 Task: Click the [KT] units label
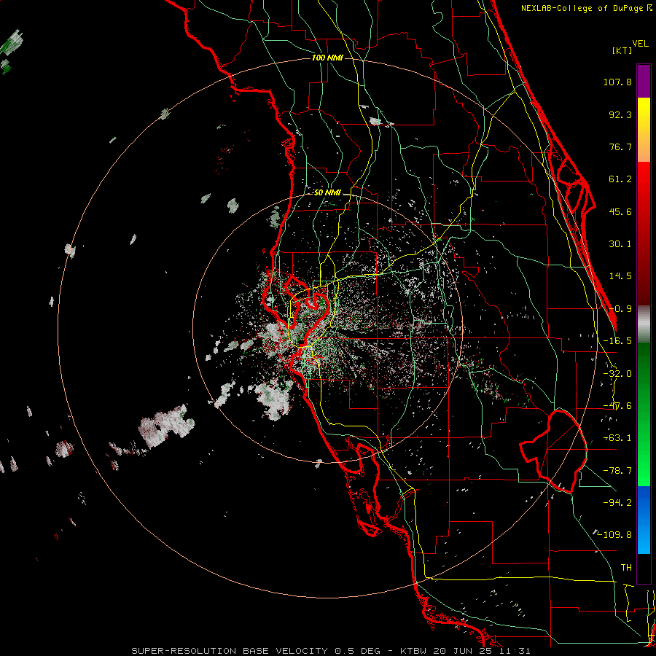click(622, 50)
